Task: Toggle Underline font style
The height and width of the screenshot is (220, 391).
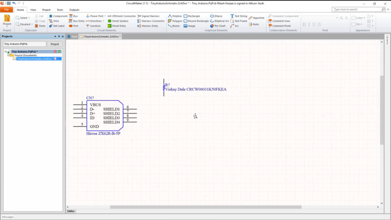Action: [314, 24]
